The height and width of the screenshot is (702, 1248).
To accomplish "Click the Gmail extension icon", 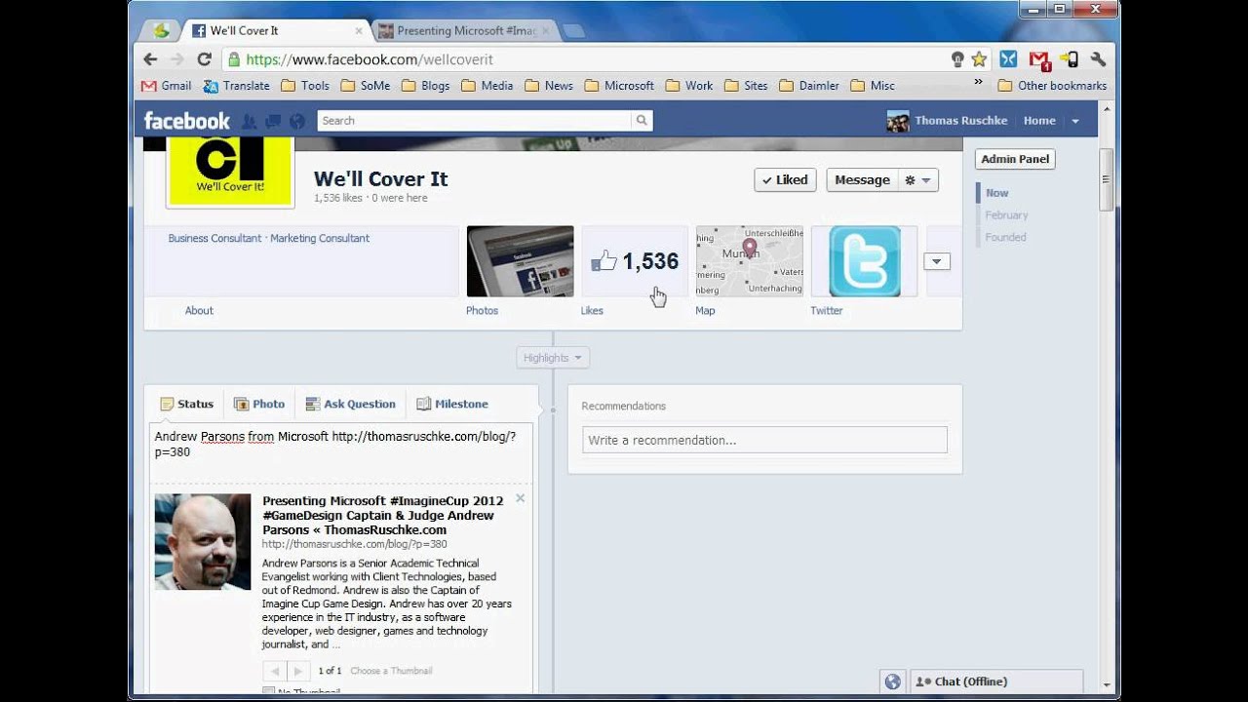I will 1038,60.
